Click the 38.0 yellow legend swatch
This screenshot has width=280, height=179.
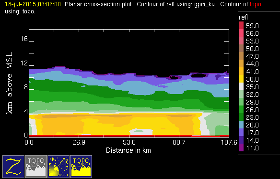241,79
